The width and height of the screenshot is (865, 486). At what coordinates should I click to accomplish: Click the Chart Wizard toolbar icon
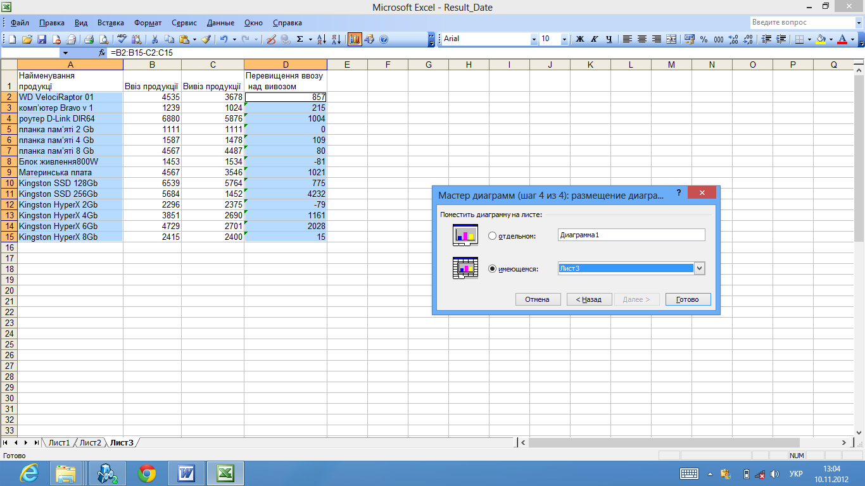point(355,39)
